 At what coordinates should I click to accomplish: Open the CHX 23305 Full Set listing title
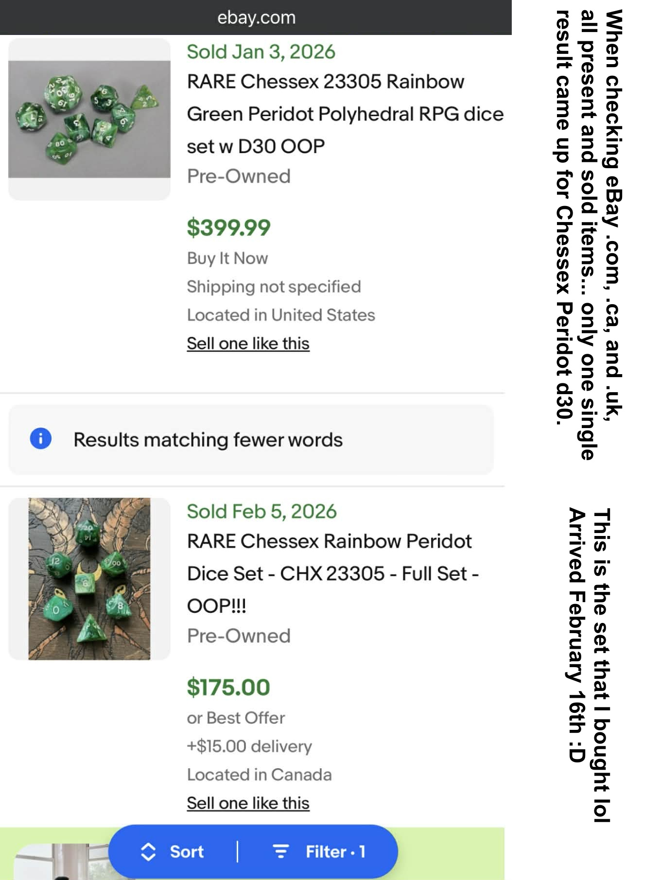[333, 573]
